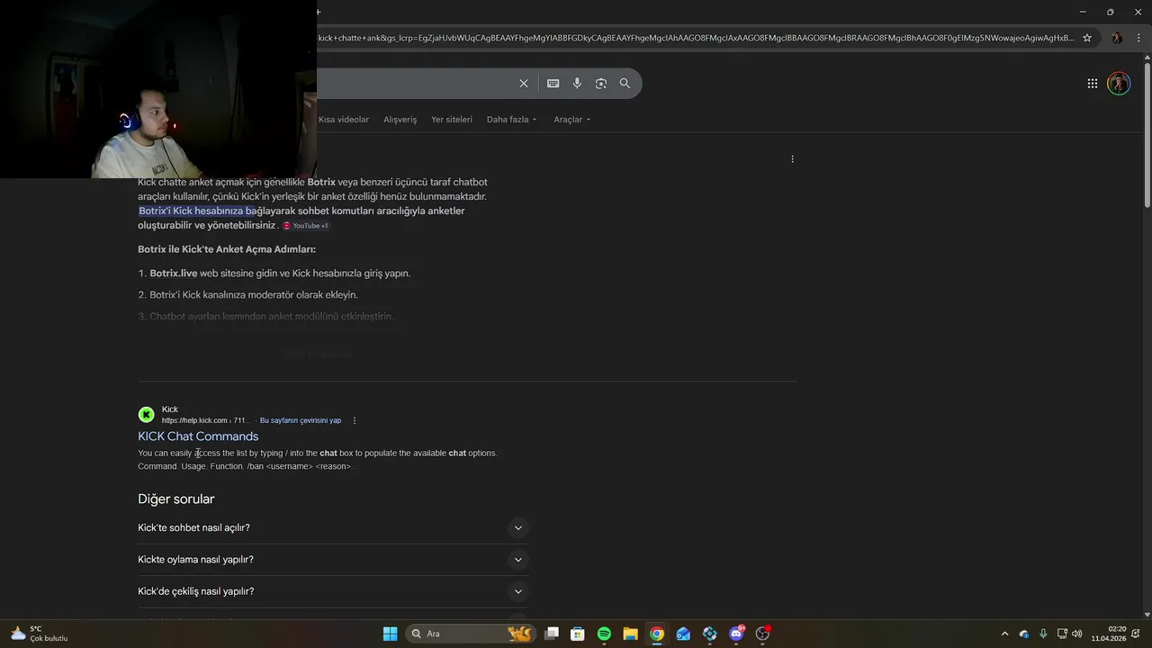
Task: Open volume control tray icon
Action: click(x=1077, y=634)
